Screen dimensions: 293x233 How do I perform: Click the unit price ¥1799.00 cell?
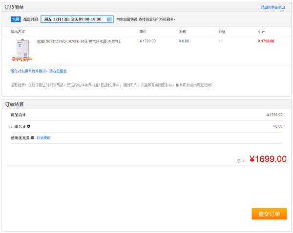(x=147, y=41)
